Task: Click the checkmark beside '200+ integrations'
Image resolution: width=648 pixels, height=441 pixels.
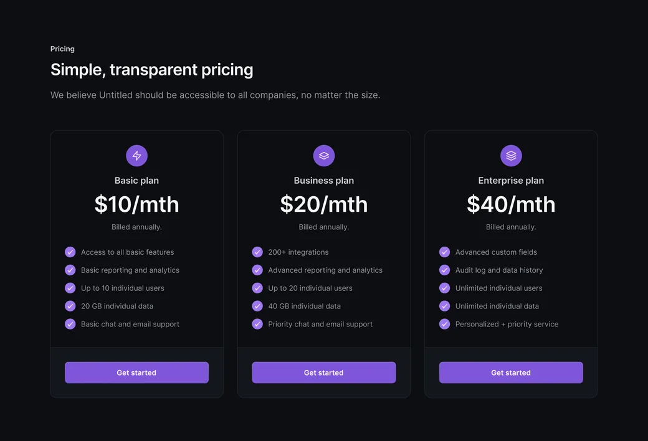Action: (x=257, y=252)
